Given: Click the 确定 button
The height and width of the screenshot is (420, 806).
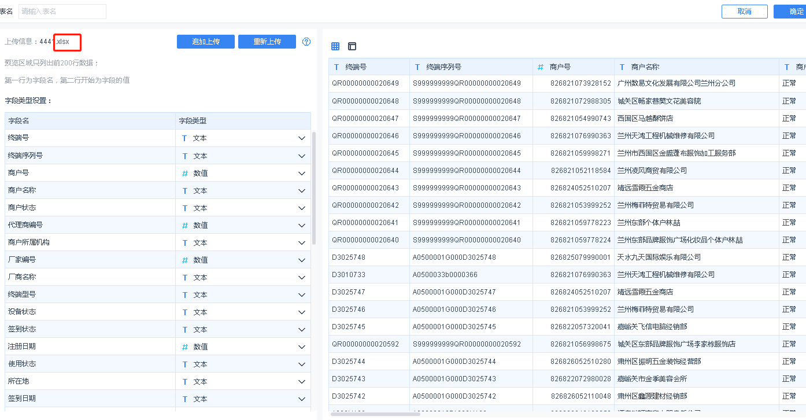Looking at the screenshot, I should [x=790, y=12].
